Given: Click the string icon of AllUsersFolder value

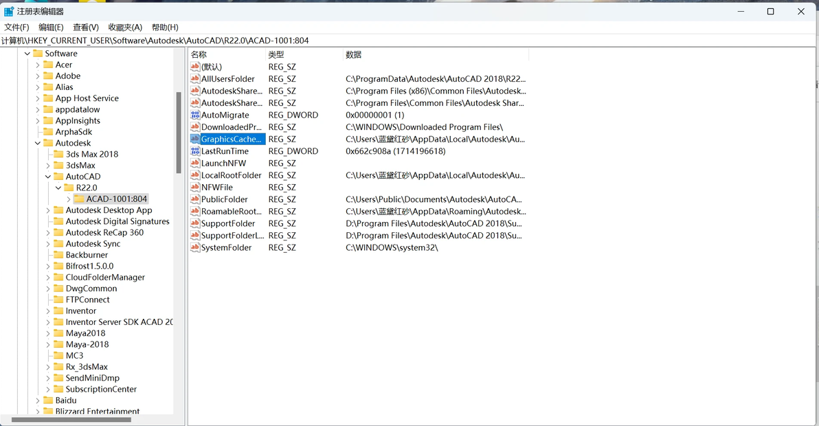Looking at the screenshot, I should (195, 79).
